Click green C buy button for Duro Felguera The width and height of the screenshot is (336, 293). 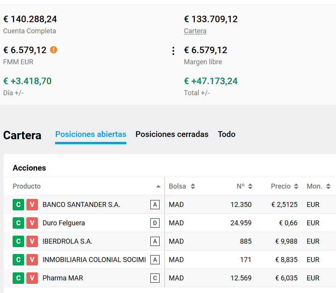pyautogui.click(x=18, y=223)
